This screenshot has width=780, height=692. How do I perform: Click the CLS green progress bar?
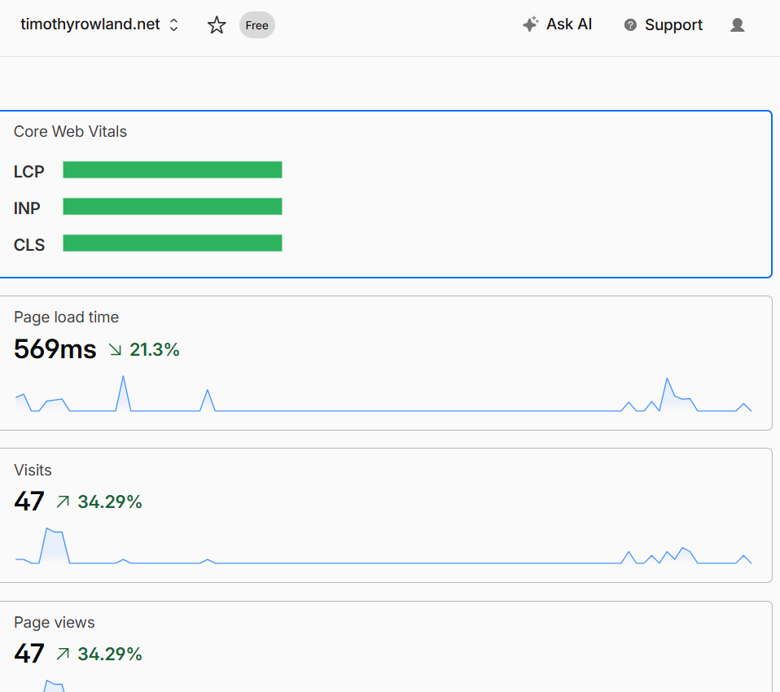[x=173, y=243]
